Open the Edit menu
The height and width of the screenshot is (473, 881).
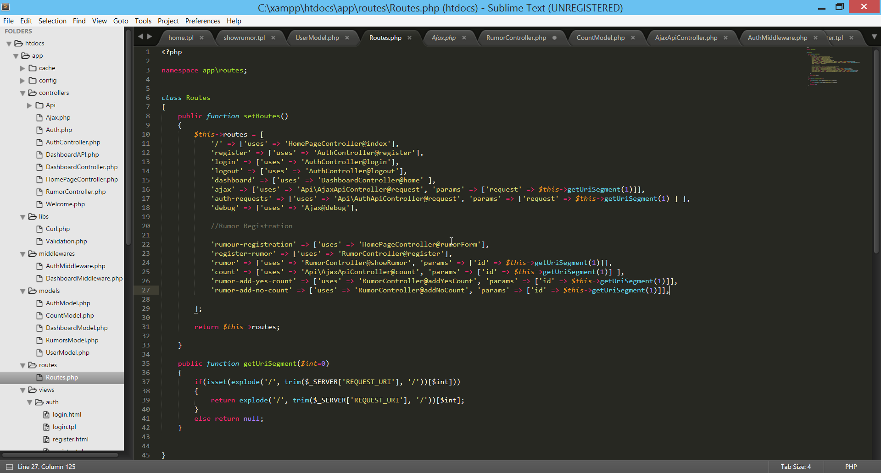pyautogui.click(x=26, y=21)
